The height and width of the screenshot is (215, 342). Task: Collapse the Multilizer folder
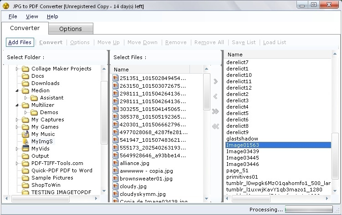[17, 105]
